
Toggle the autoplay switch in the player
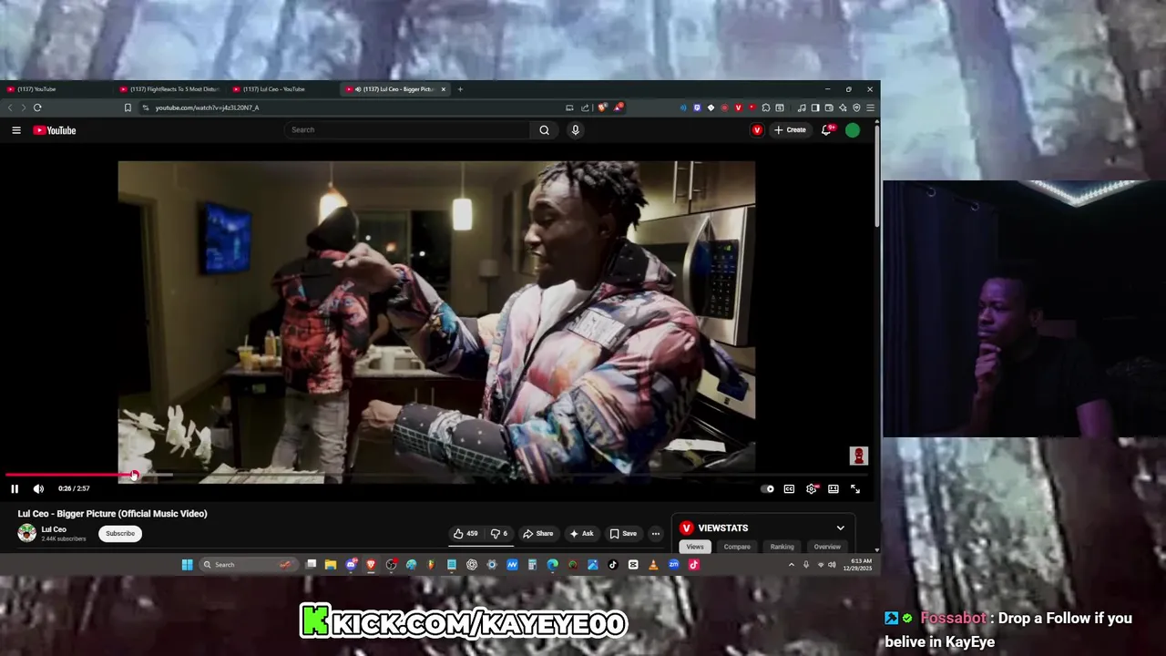[767, 489]
